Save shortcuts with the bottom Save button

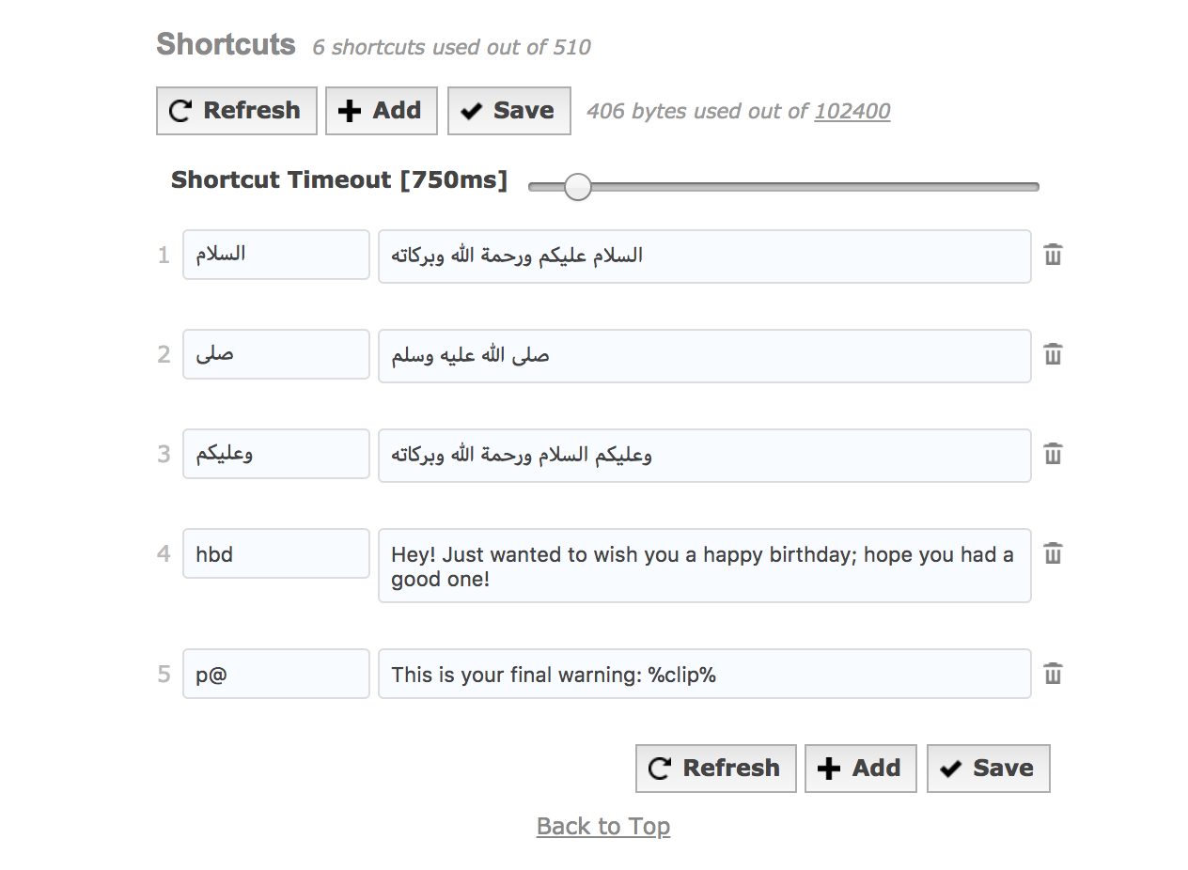988,769
